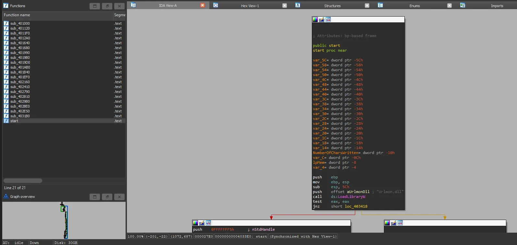Viewport: 517px width, 245px height.
Task: Close the IDA View-A tab
Action: [203, 5]
